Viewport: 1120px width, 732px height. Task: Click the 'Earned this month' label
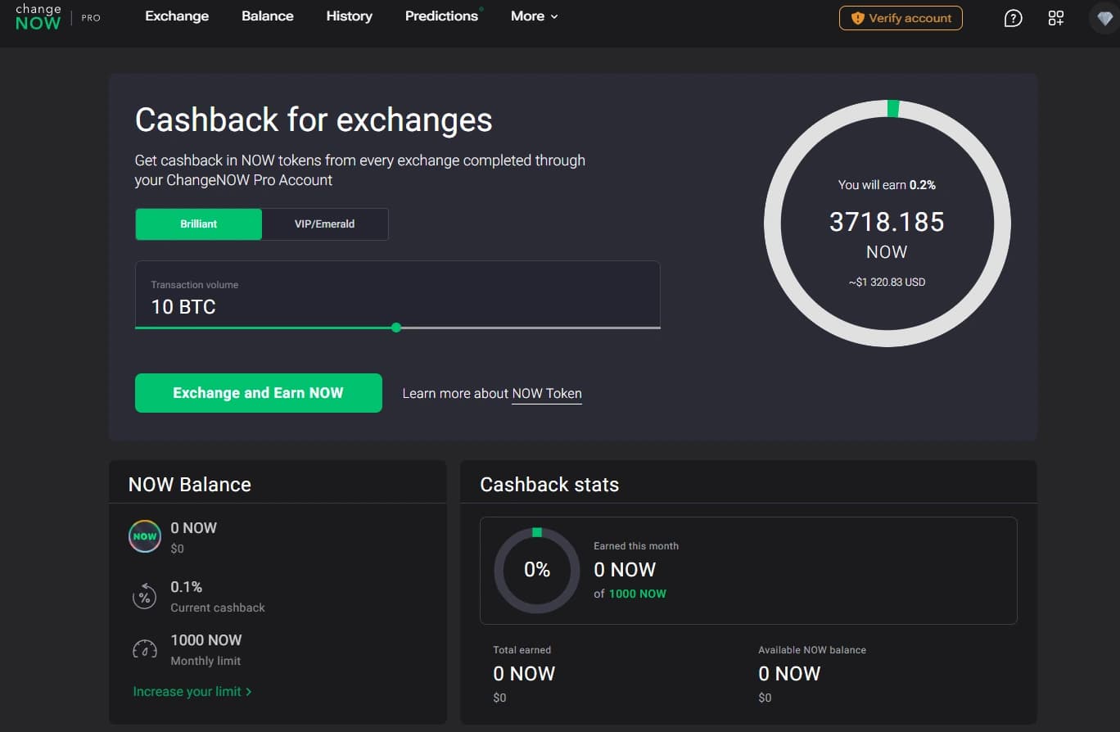pos(636,546)
